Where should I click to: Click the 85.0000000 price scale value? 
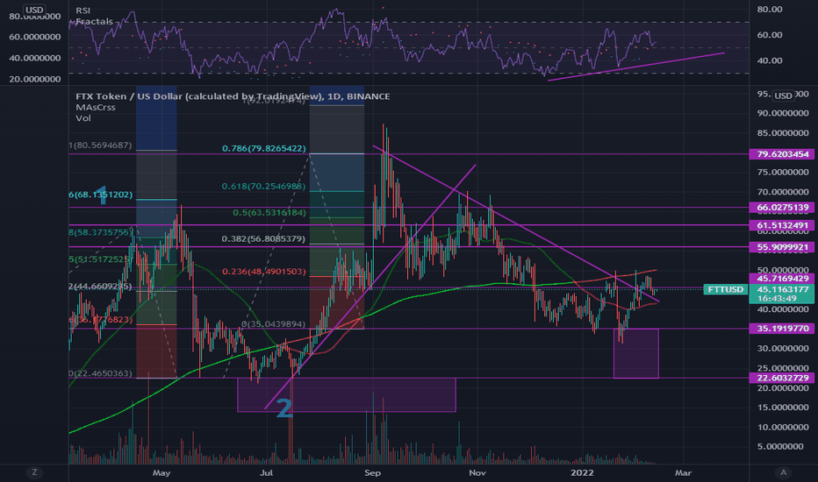coord(783,133)
